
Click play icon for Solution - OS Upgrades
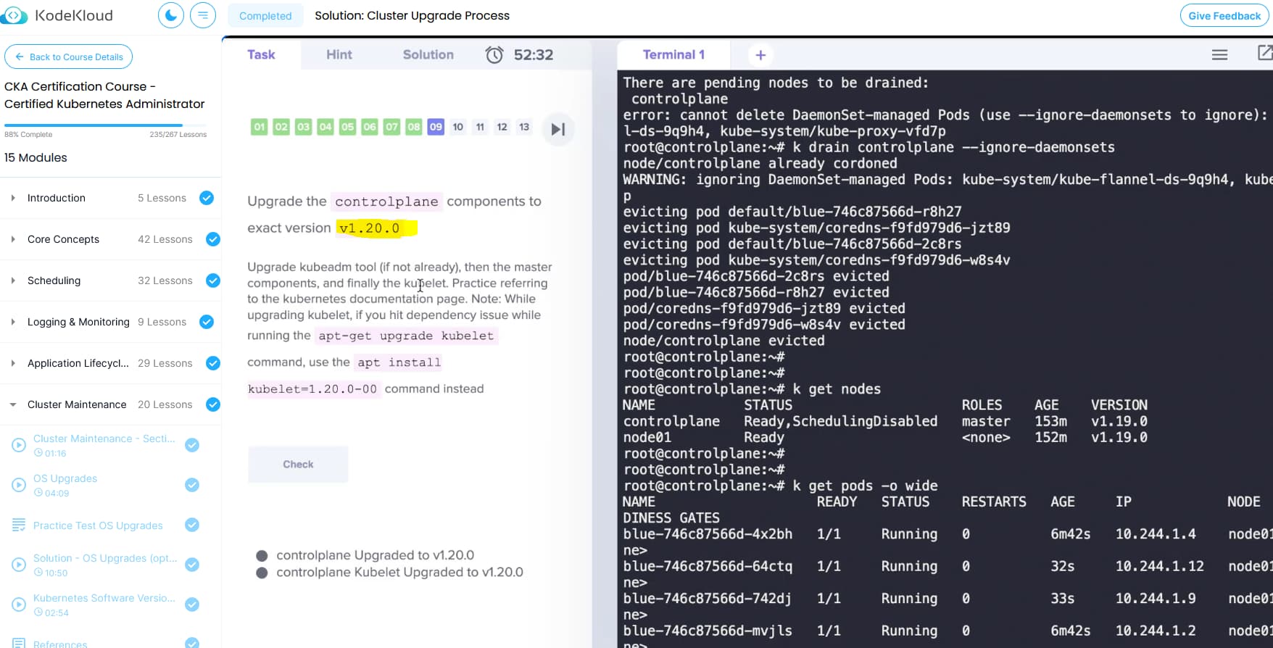point(19,565)
